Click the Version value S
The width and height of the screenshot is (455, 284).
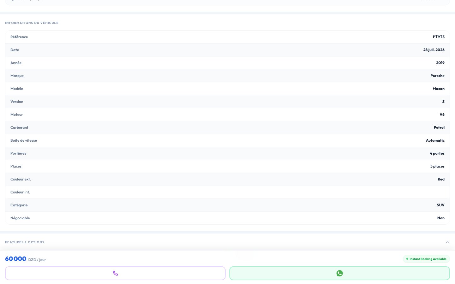tap(443, 102)
